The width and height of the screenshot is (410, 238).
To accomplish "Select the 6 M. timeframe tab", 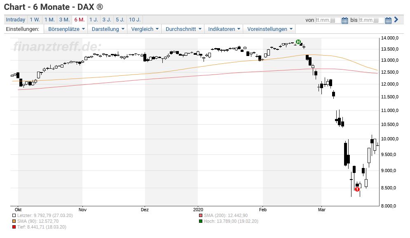I will coord(80,20).
